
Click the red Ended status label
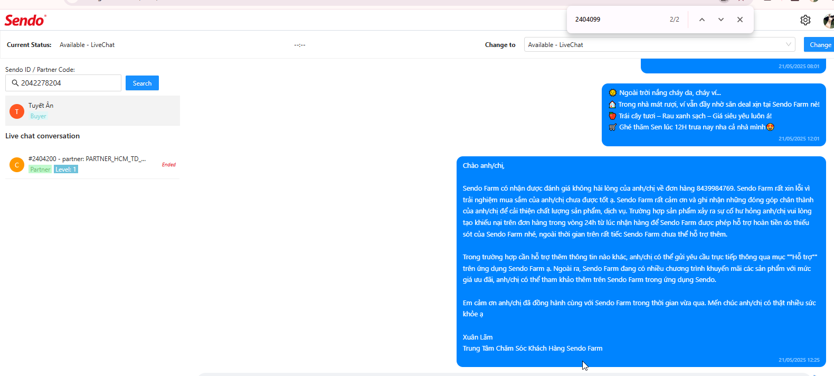[169, 165]
